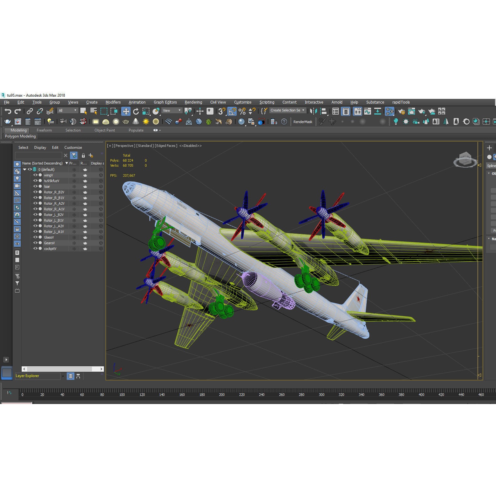496x496 pixels.
Task: Hide the cockpitV object
Action: click(x=35, y=249)
